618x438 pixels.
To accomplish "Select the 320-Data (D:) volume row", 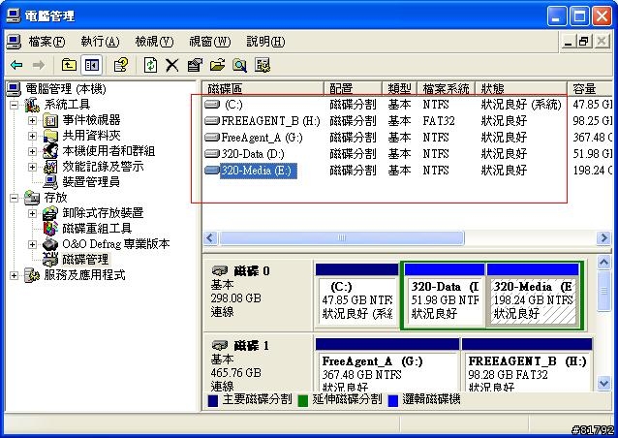I will tap(408, 154).
